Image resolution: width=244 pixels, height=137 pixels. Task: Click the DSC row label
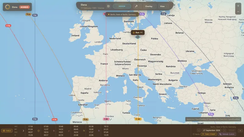(x=16, y=132)
